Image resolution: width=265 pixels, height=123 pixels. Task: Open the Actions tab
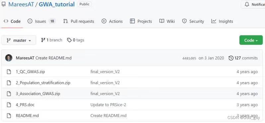(112, 21)
